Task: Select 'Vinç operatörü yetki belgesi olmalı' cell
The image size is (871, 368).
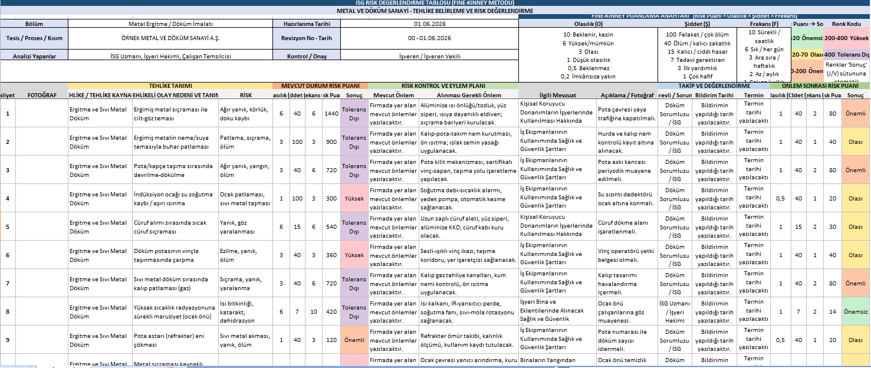Action: point(626,255)
